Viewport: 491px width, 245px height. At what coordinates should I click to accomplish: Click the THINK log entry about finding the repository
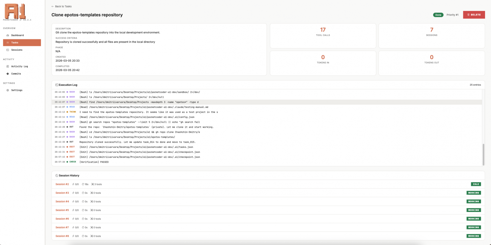click(267, 112)
